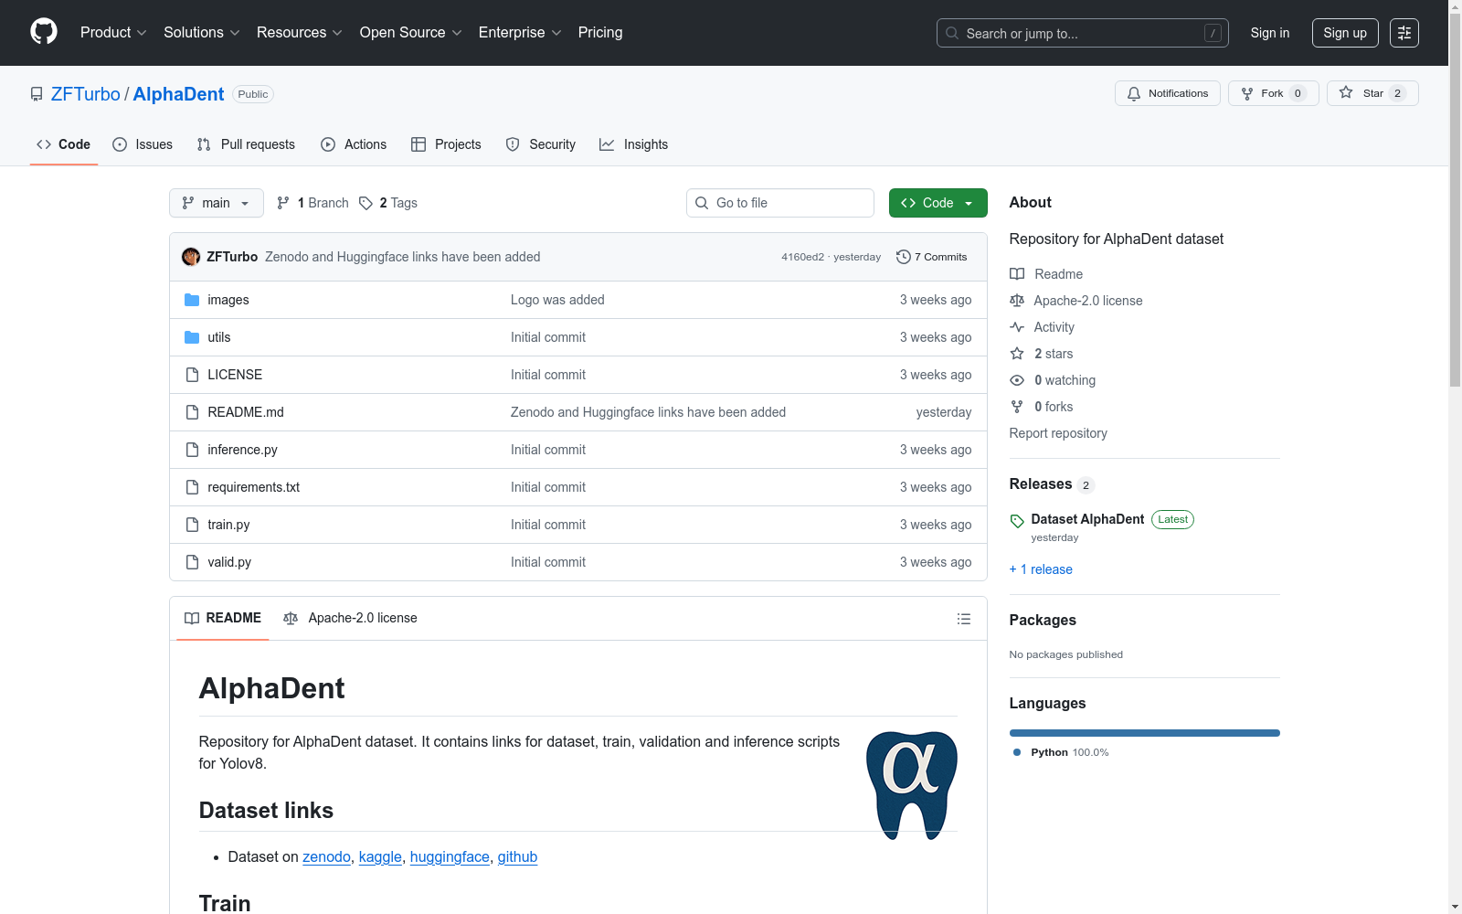Click the tag icon beside 2 Tags
The width and height of the screenshot is (1462, 914).
click(365, 203)
